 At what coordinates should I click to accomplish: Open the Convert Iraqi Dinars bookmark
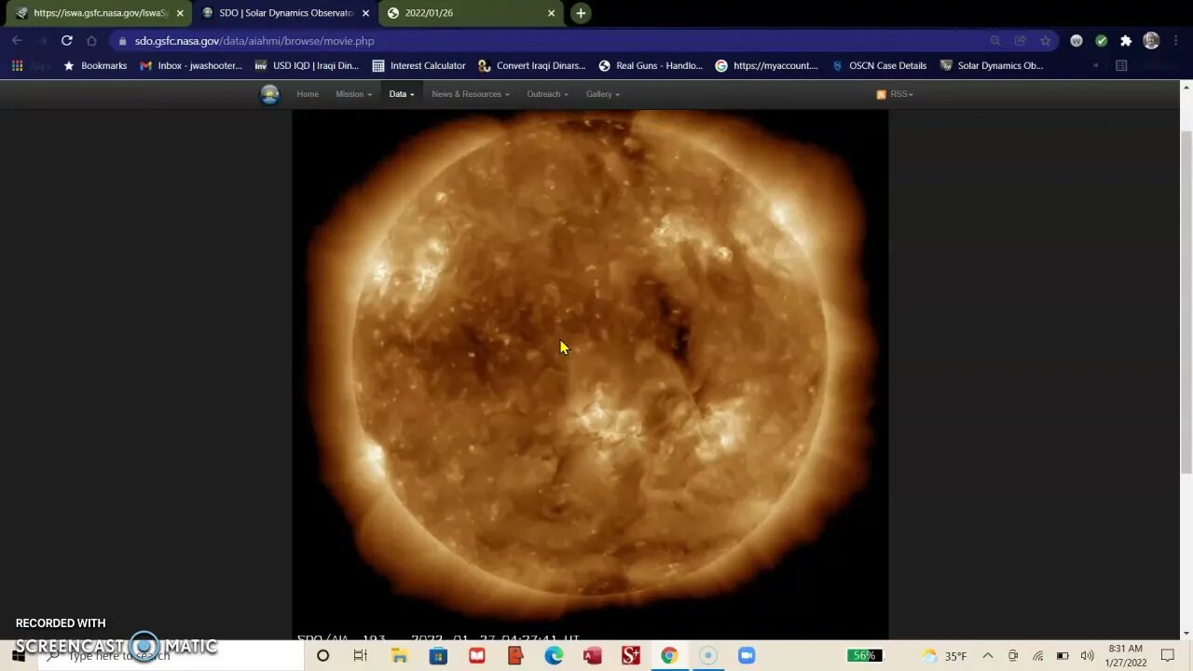click(532, 66)
